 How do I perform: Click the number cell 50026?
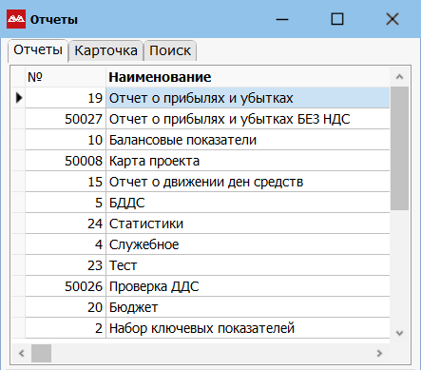66,286
